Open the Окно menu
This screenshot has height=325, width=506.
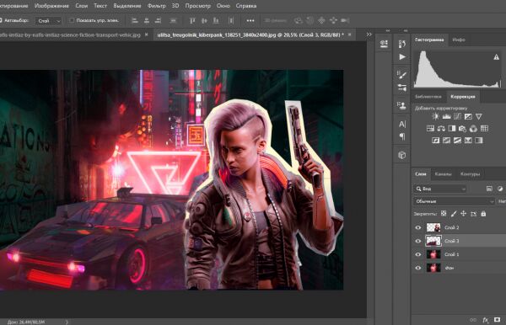223,6
